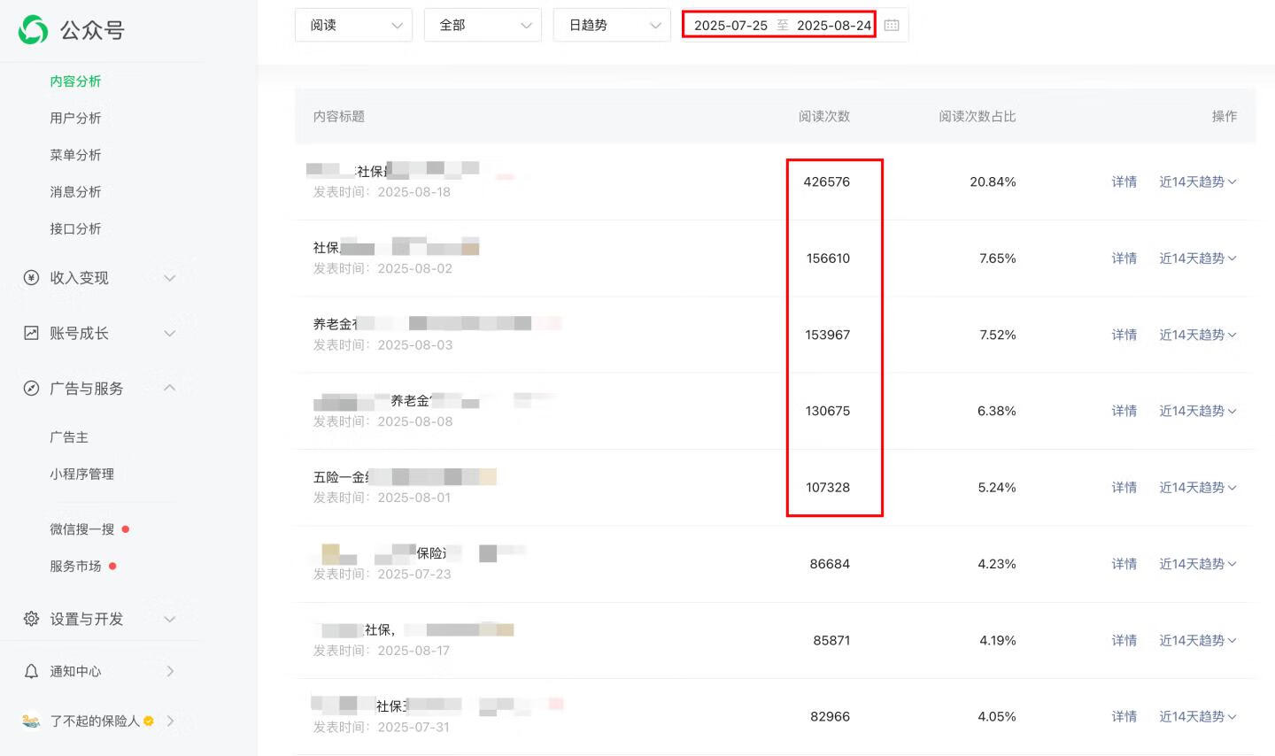Click the 账号成长 growth icon
This screenshot has height=756, width=1275.
point(32,333)
